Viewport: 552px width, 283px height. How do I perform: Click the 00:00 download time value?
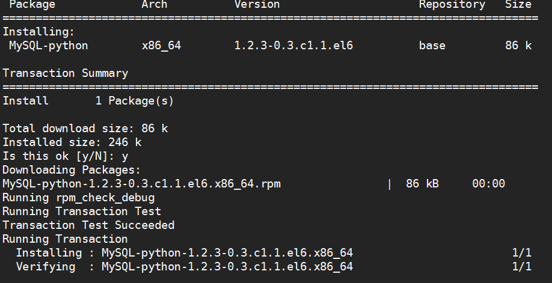(x=489, y=184)
